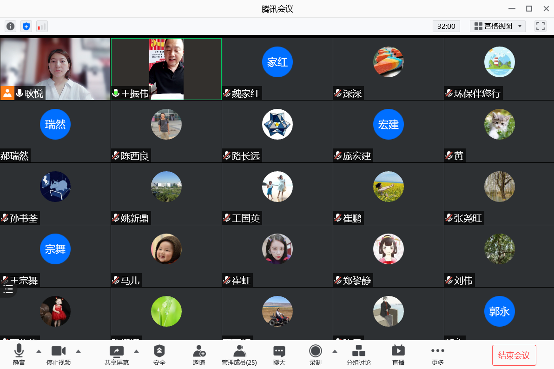This screenshot has height=369, width=554.
Task: Open the chat (聊天) panel
Action: 279,355
